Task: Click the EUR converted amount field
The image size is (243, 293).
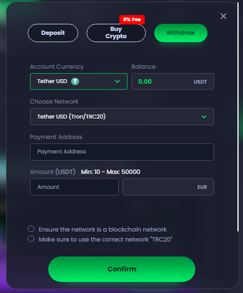Action: click(x=168, y=187)
